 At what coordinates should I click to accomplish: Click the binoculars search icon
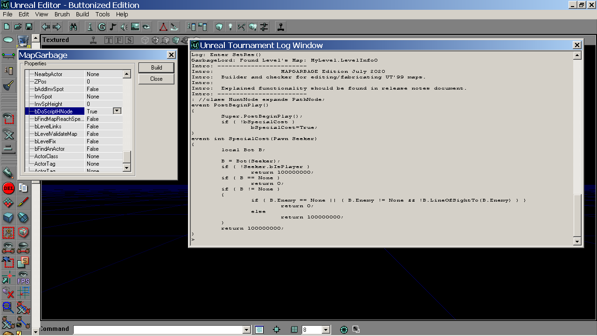coord(73,27)
